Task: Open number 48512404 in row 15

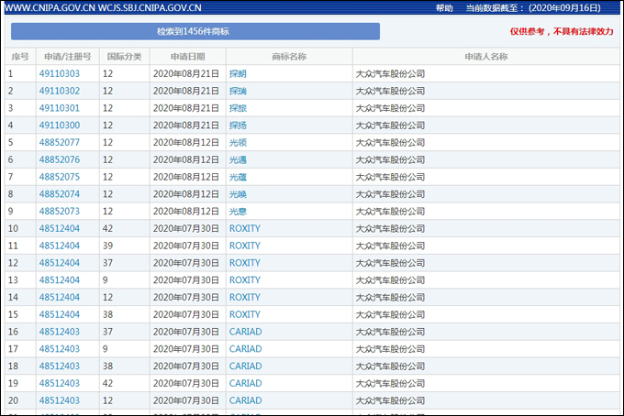Action: (60, 314)
